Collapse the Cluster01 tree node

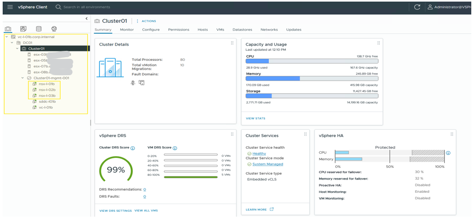click(x=18, y=48)
